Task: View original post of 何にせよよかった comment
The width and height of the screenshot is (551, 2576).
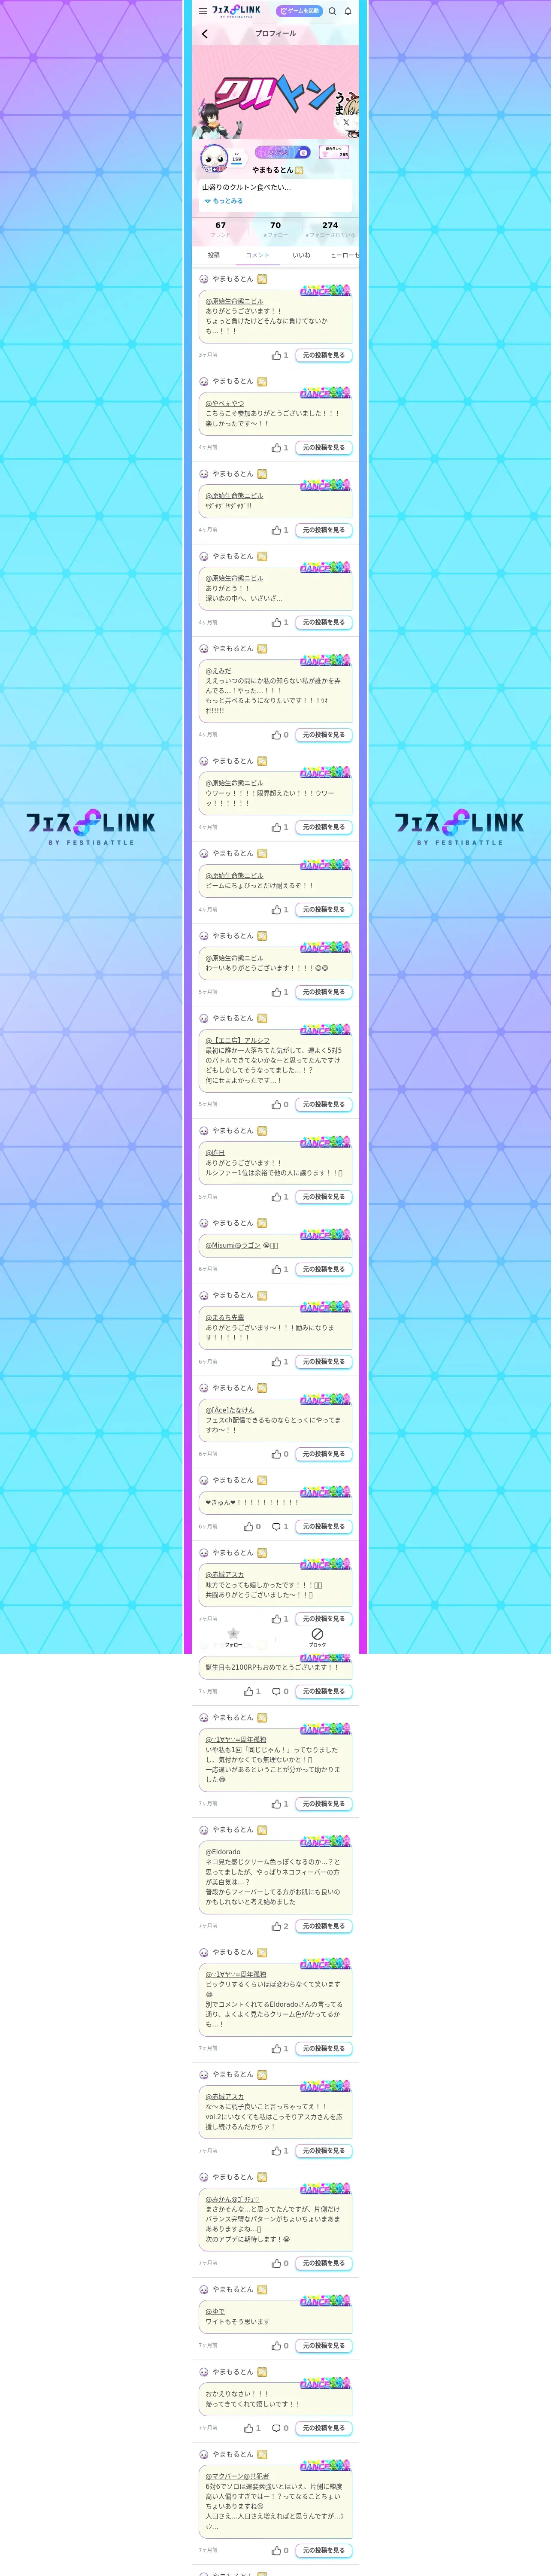Action: click(323, 1105)
